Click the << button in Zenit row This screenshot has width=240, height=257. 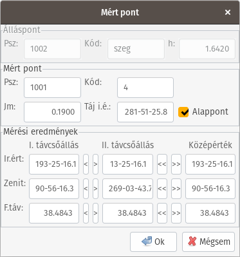click(x=162, y=189)
